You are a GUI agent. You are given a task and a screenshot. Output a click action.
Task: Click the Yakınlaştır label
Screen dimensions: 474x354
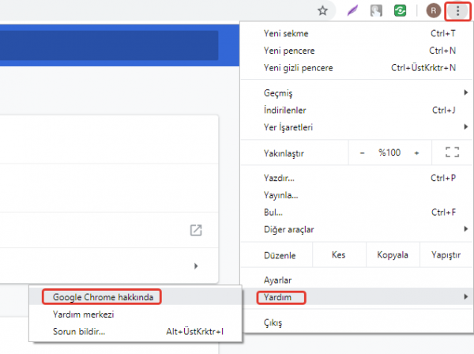click(x=284, y=153)
